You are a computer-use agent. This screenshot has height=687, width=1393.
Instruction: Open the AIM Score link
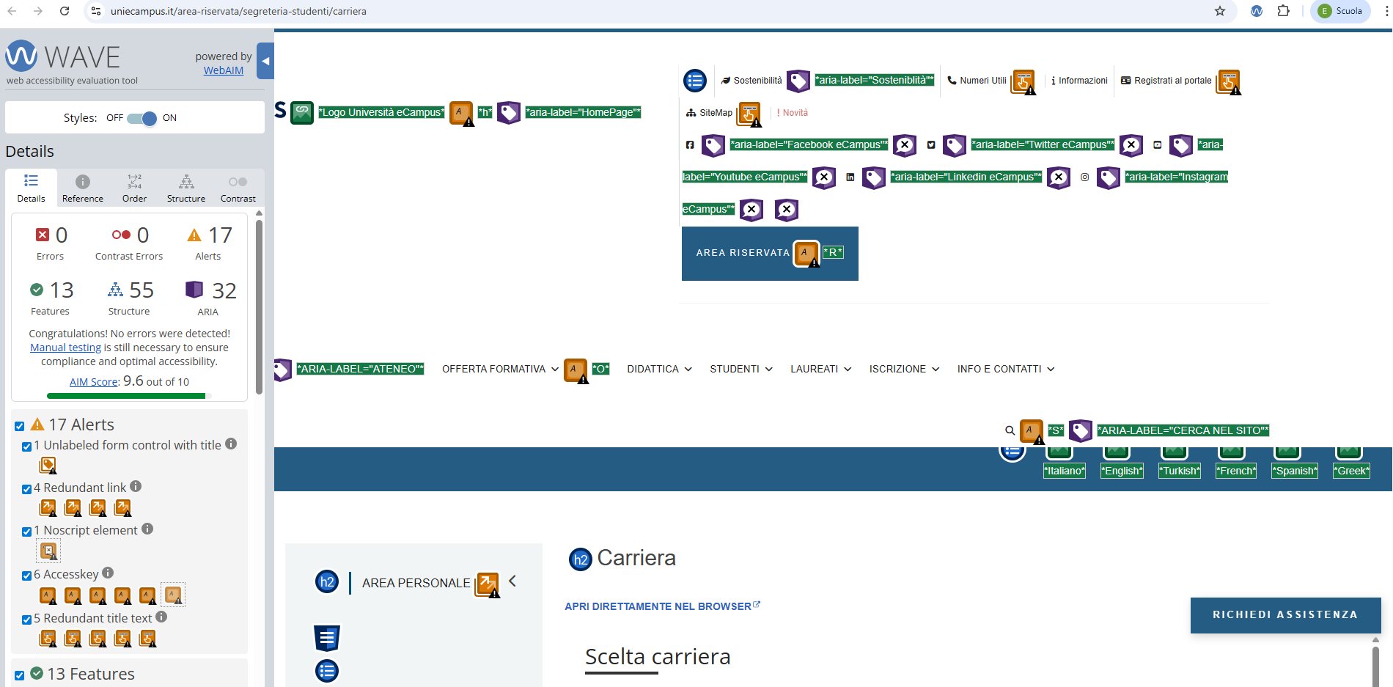[93, 382]
